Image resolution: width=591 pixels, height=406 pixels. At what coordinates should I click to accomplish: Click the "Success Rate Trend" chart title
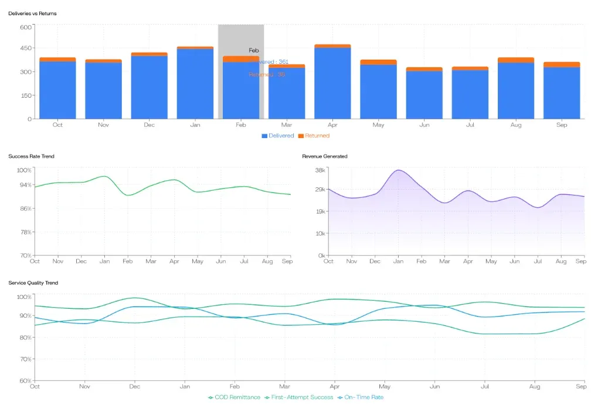(x=31, y=156)
